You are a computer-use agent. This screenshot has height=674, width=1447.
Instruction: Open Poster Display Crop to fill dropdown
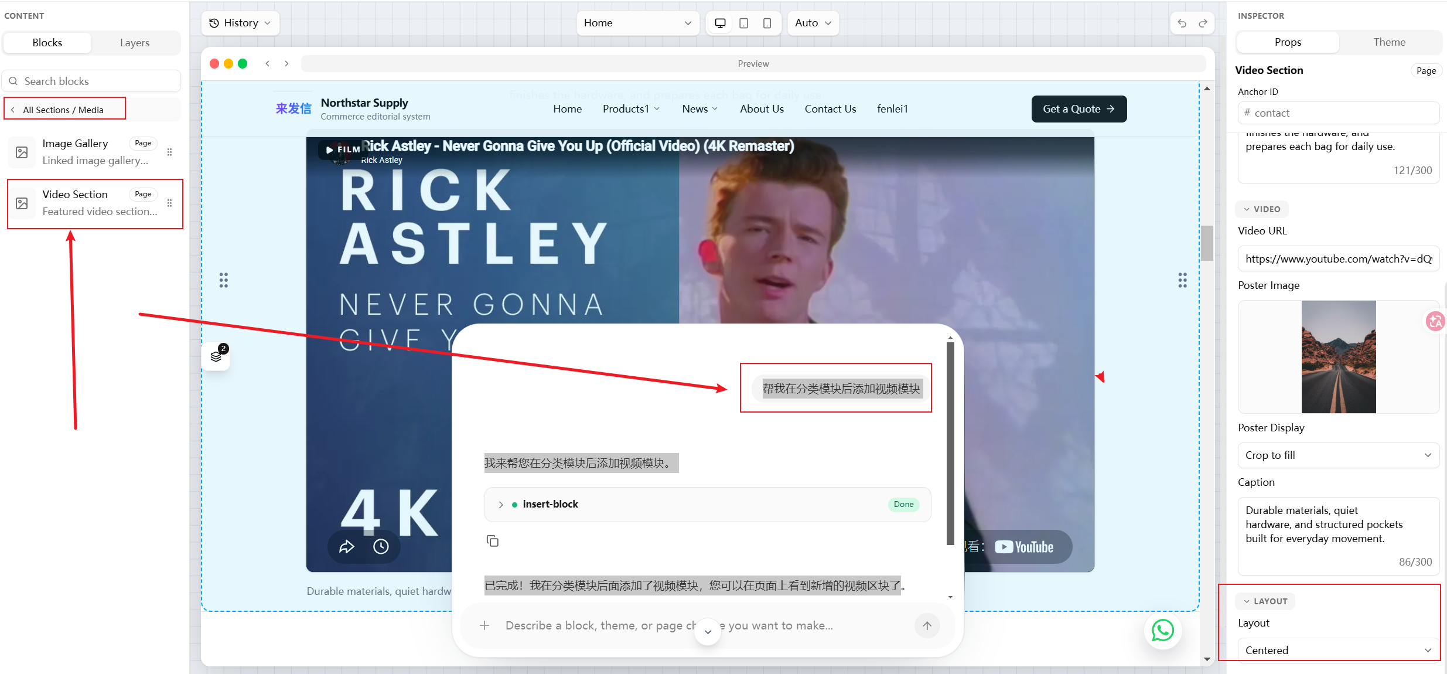pos(1338,455)
